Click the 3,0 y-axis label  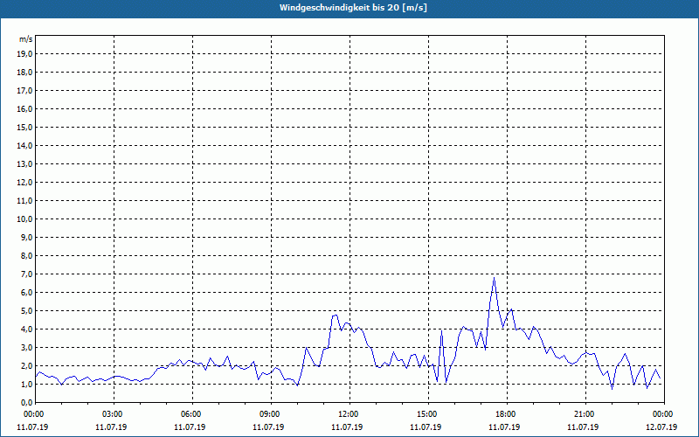tap(26, 347)
